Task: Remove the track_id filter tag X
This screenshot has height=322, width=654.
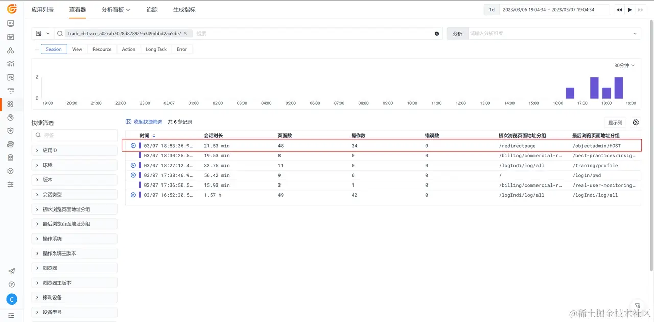Action: tap(185, 34)
